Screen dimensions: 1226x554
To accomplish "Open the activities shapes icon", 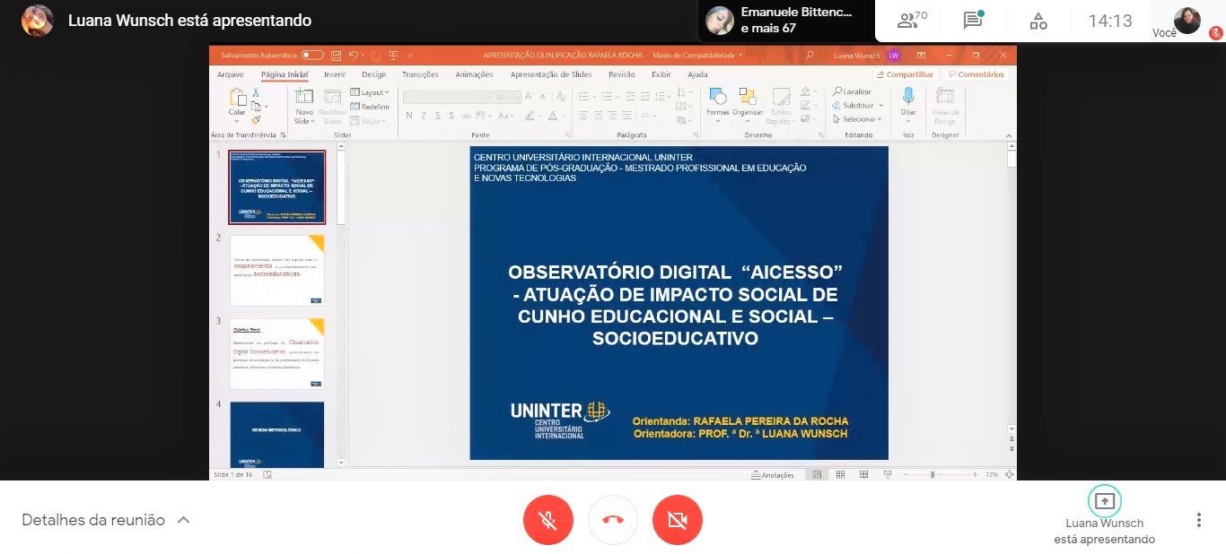I will [x=1038, y=21].
